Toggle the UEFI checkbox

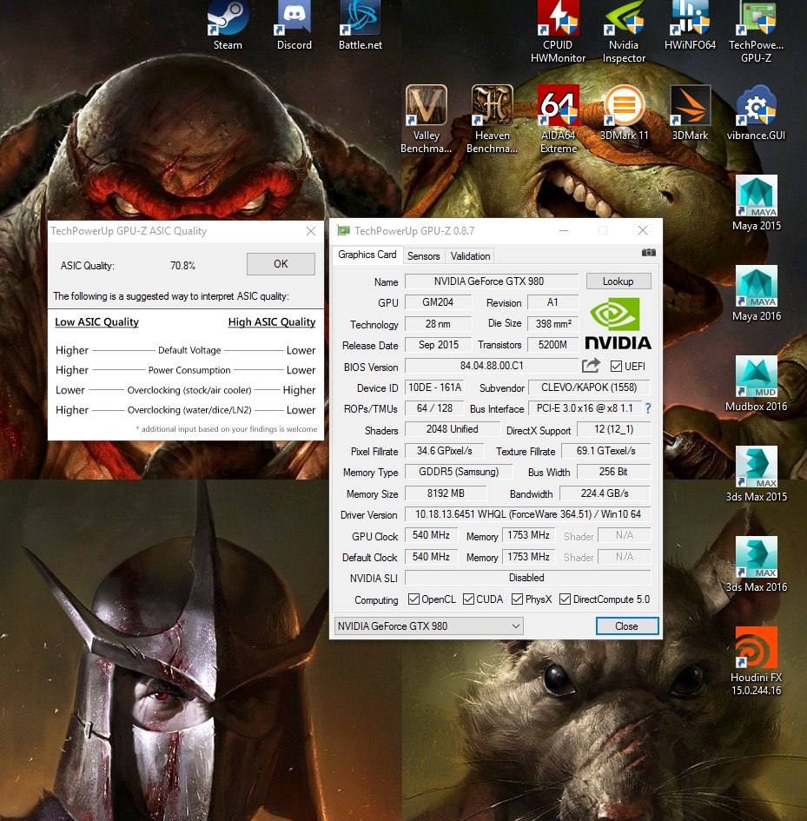(x=617, y=366)
